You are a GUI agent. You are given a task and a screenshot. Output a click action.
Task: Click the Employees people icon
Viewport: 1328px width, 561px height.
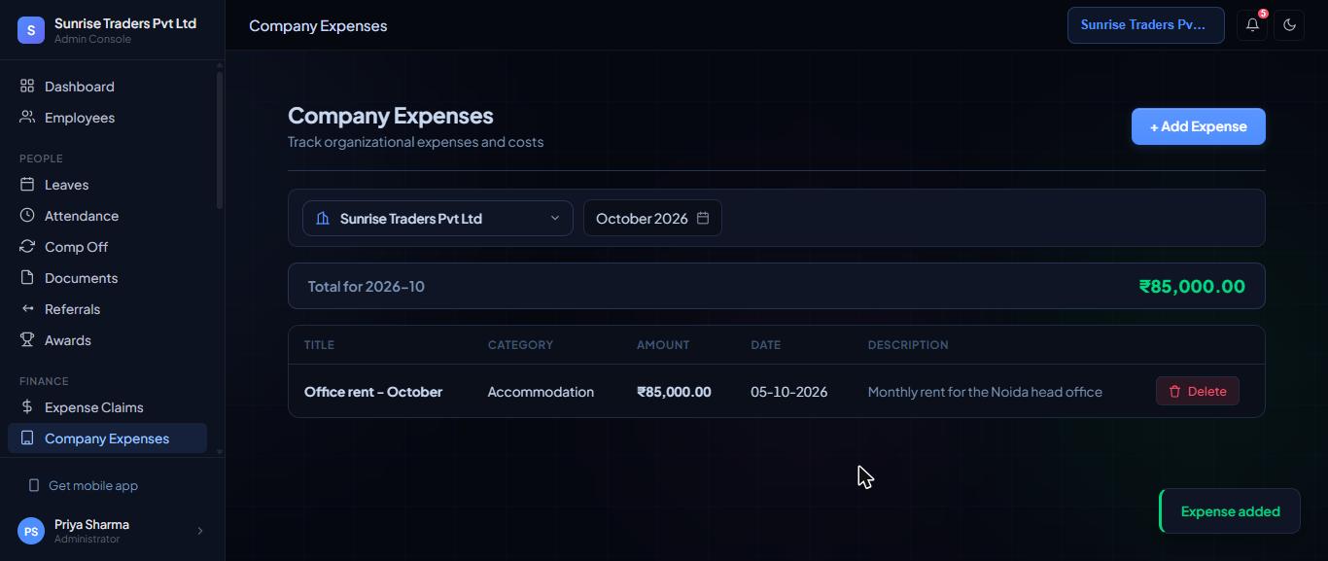pyautogui.click(x=27, y=118)
